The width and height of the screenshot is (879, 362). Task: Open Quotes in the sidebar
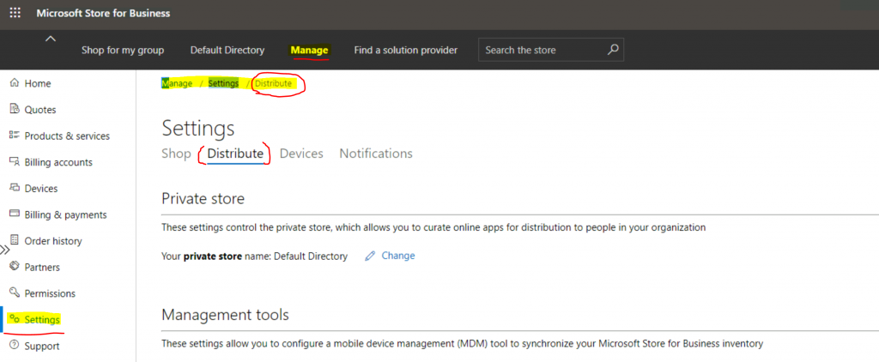tap(40, 110)
